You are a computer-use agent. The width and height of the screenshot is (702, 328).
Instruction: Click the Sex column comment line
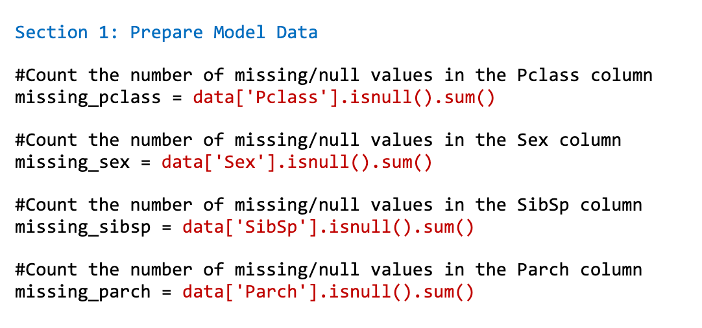coord(318,140)
